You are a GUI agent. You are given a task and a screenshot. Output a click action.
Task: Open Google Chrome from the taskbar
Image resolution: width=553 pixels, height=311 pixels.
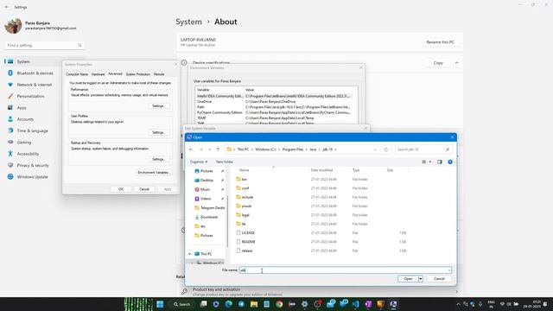[x=279, y=304]
